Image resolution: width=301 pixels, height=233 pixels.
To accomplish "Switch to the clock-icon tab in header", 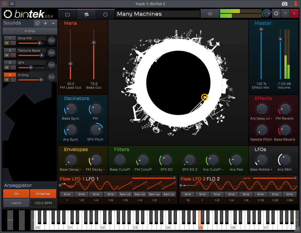I will (x=105, y=14).
